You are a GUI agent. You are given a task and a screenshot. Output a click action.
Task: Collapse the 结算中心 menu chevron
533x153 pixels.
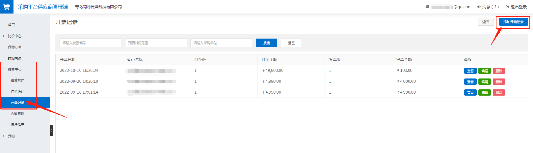pos(4,69)
